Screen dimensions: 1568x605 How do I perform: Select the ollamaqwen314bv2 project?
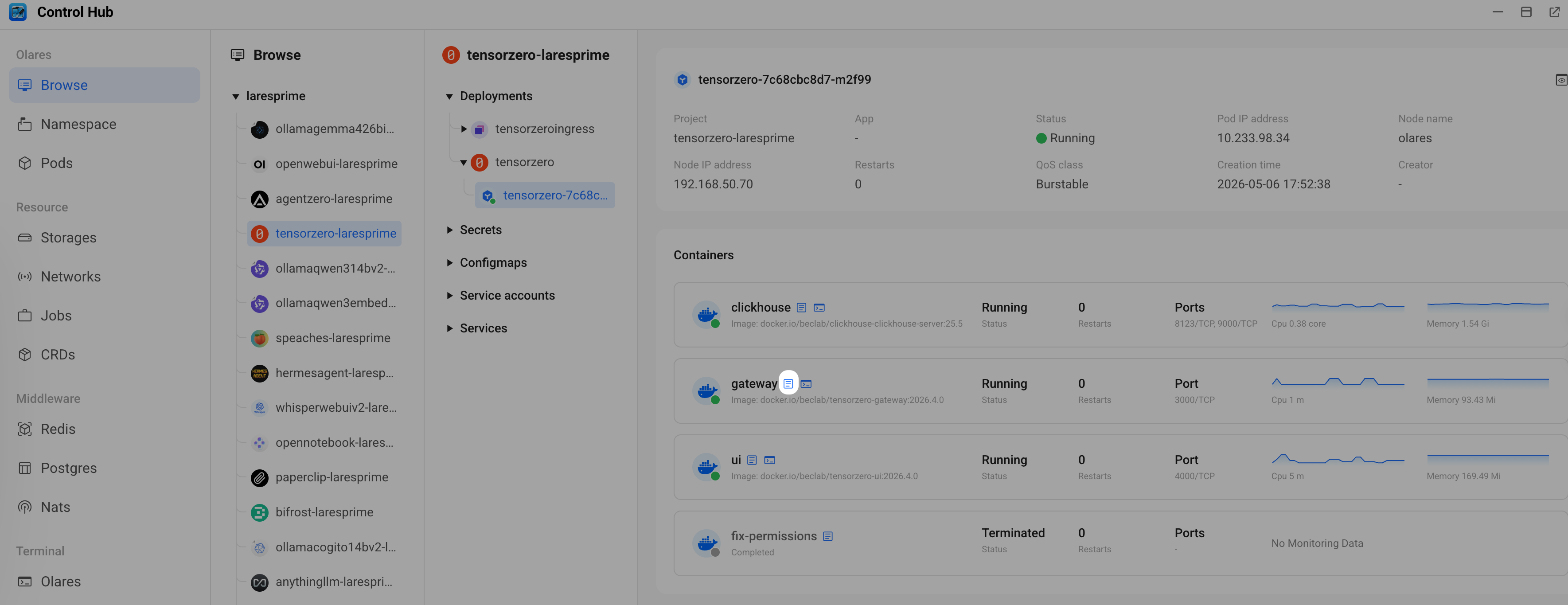(x=324, y=269)
